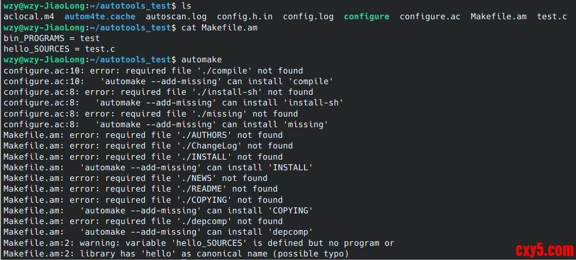
Task: Click the './install-sh' not found error line
Action: (158, 92)
